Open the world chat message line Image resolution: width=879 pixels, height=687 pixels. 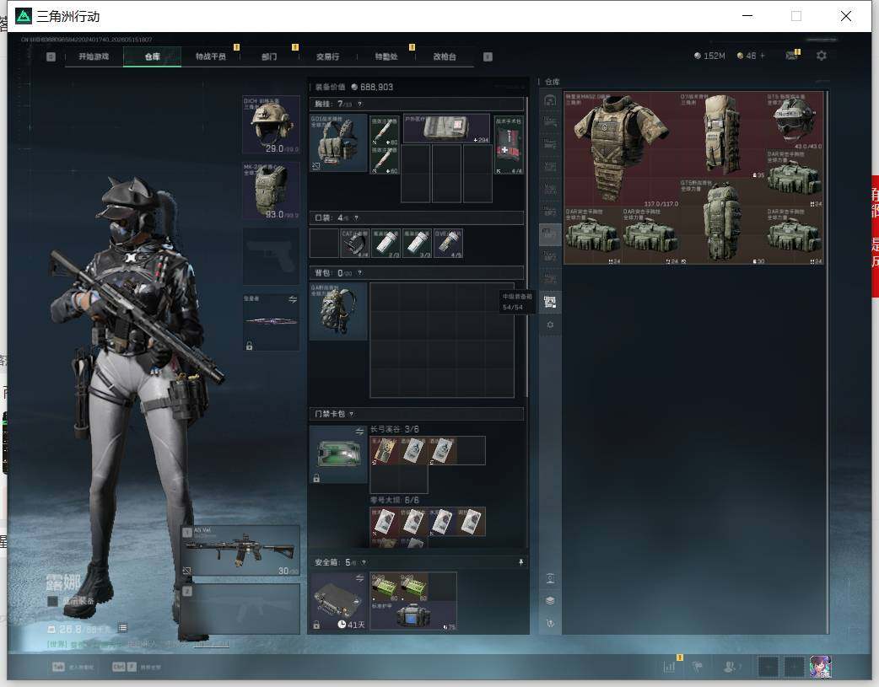[x=138, y=644]
